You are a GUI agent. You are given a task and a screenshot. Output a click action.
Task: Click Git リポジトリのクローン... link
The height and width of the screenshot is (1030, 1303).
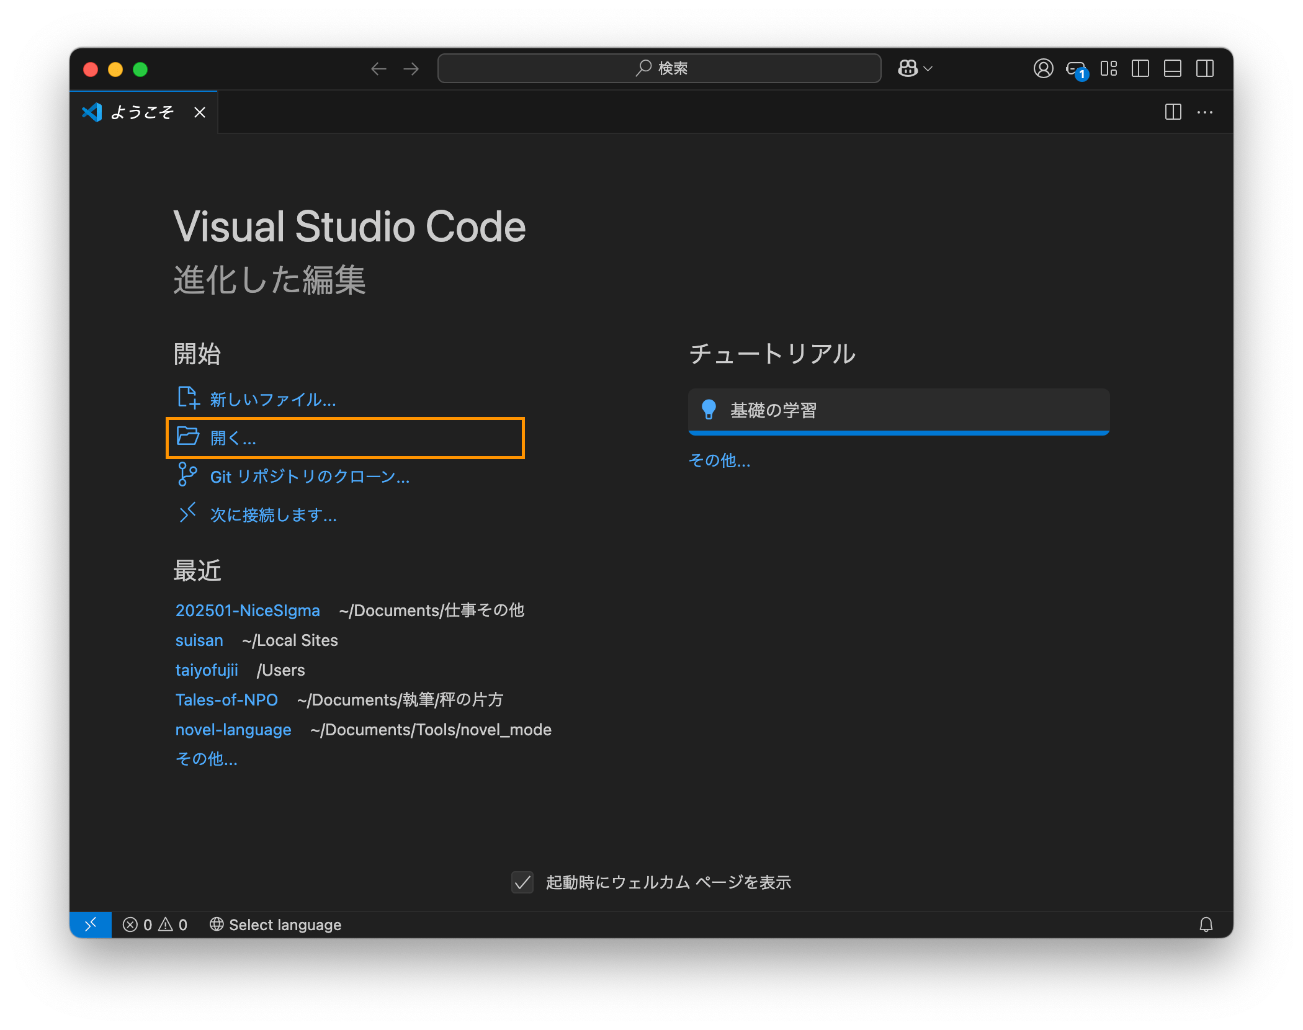310,477
